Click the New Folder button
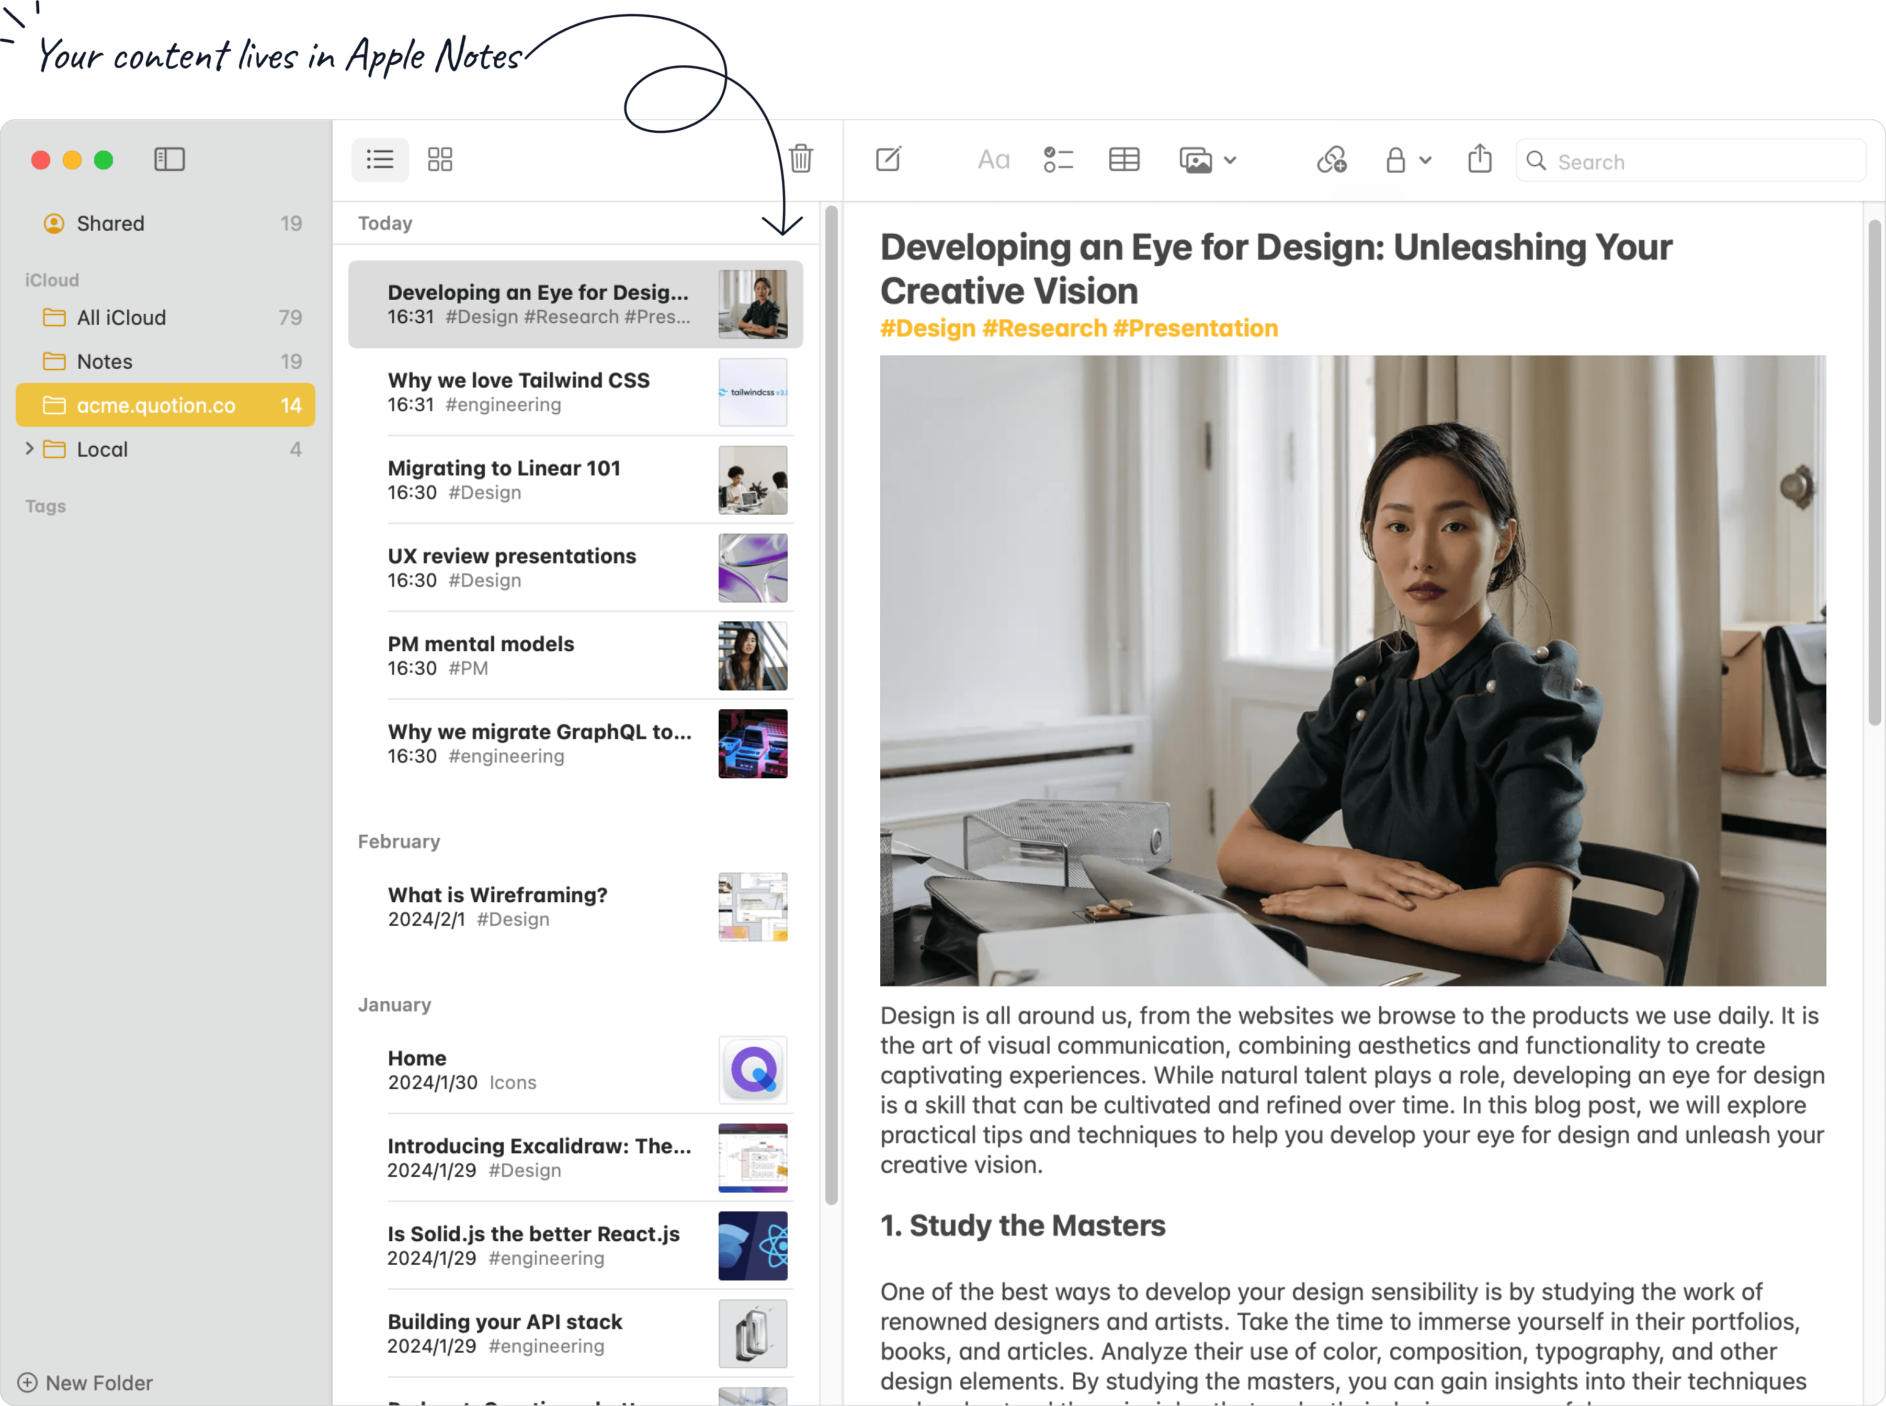 click(85, 1382)
